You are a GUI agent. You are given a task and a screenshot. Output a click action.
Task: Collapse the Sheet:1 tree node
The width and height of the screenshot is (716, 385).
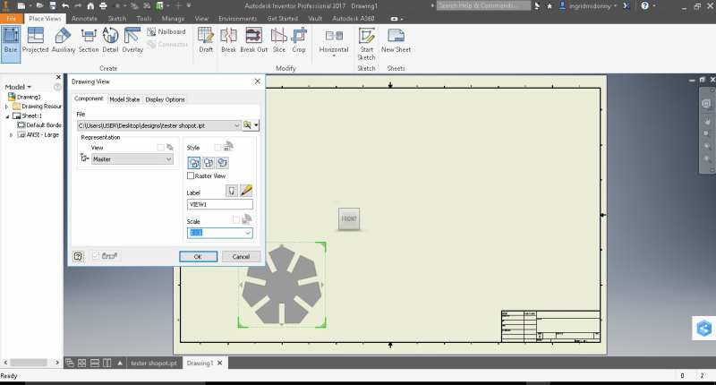tap(7, 116)
